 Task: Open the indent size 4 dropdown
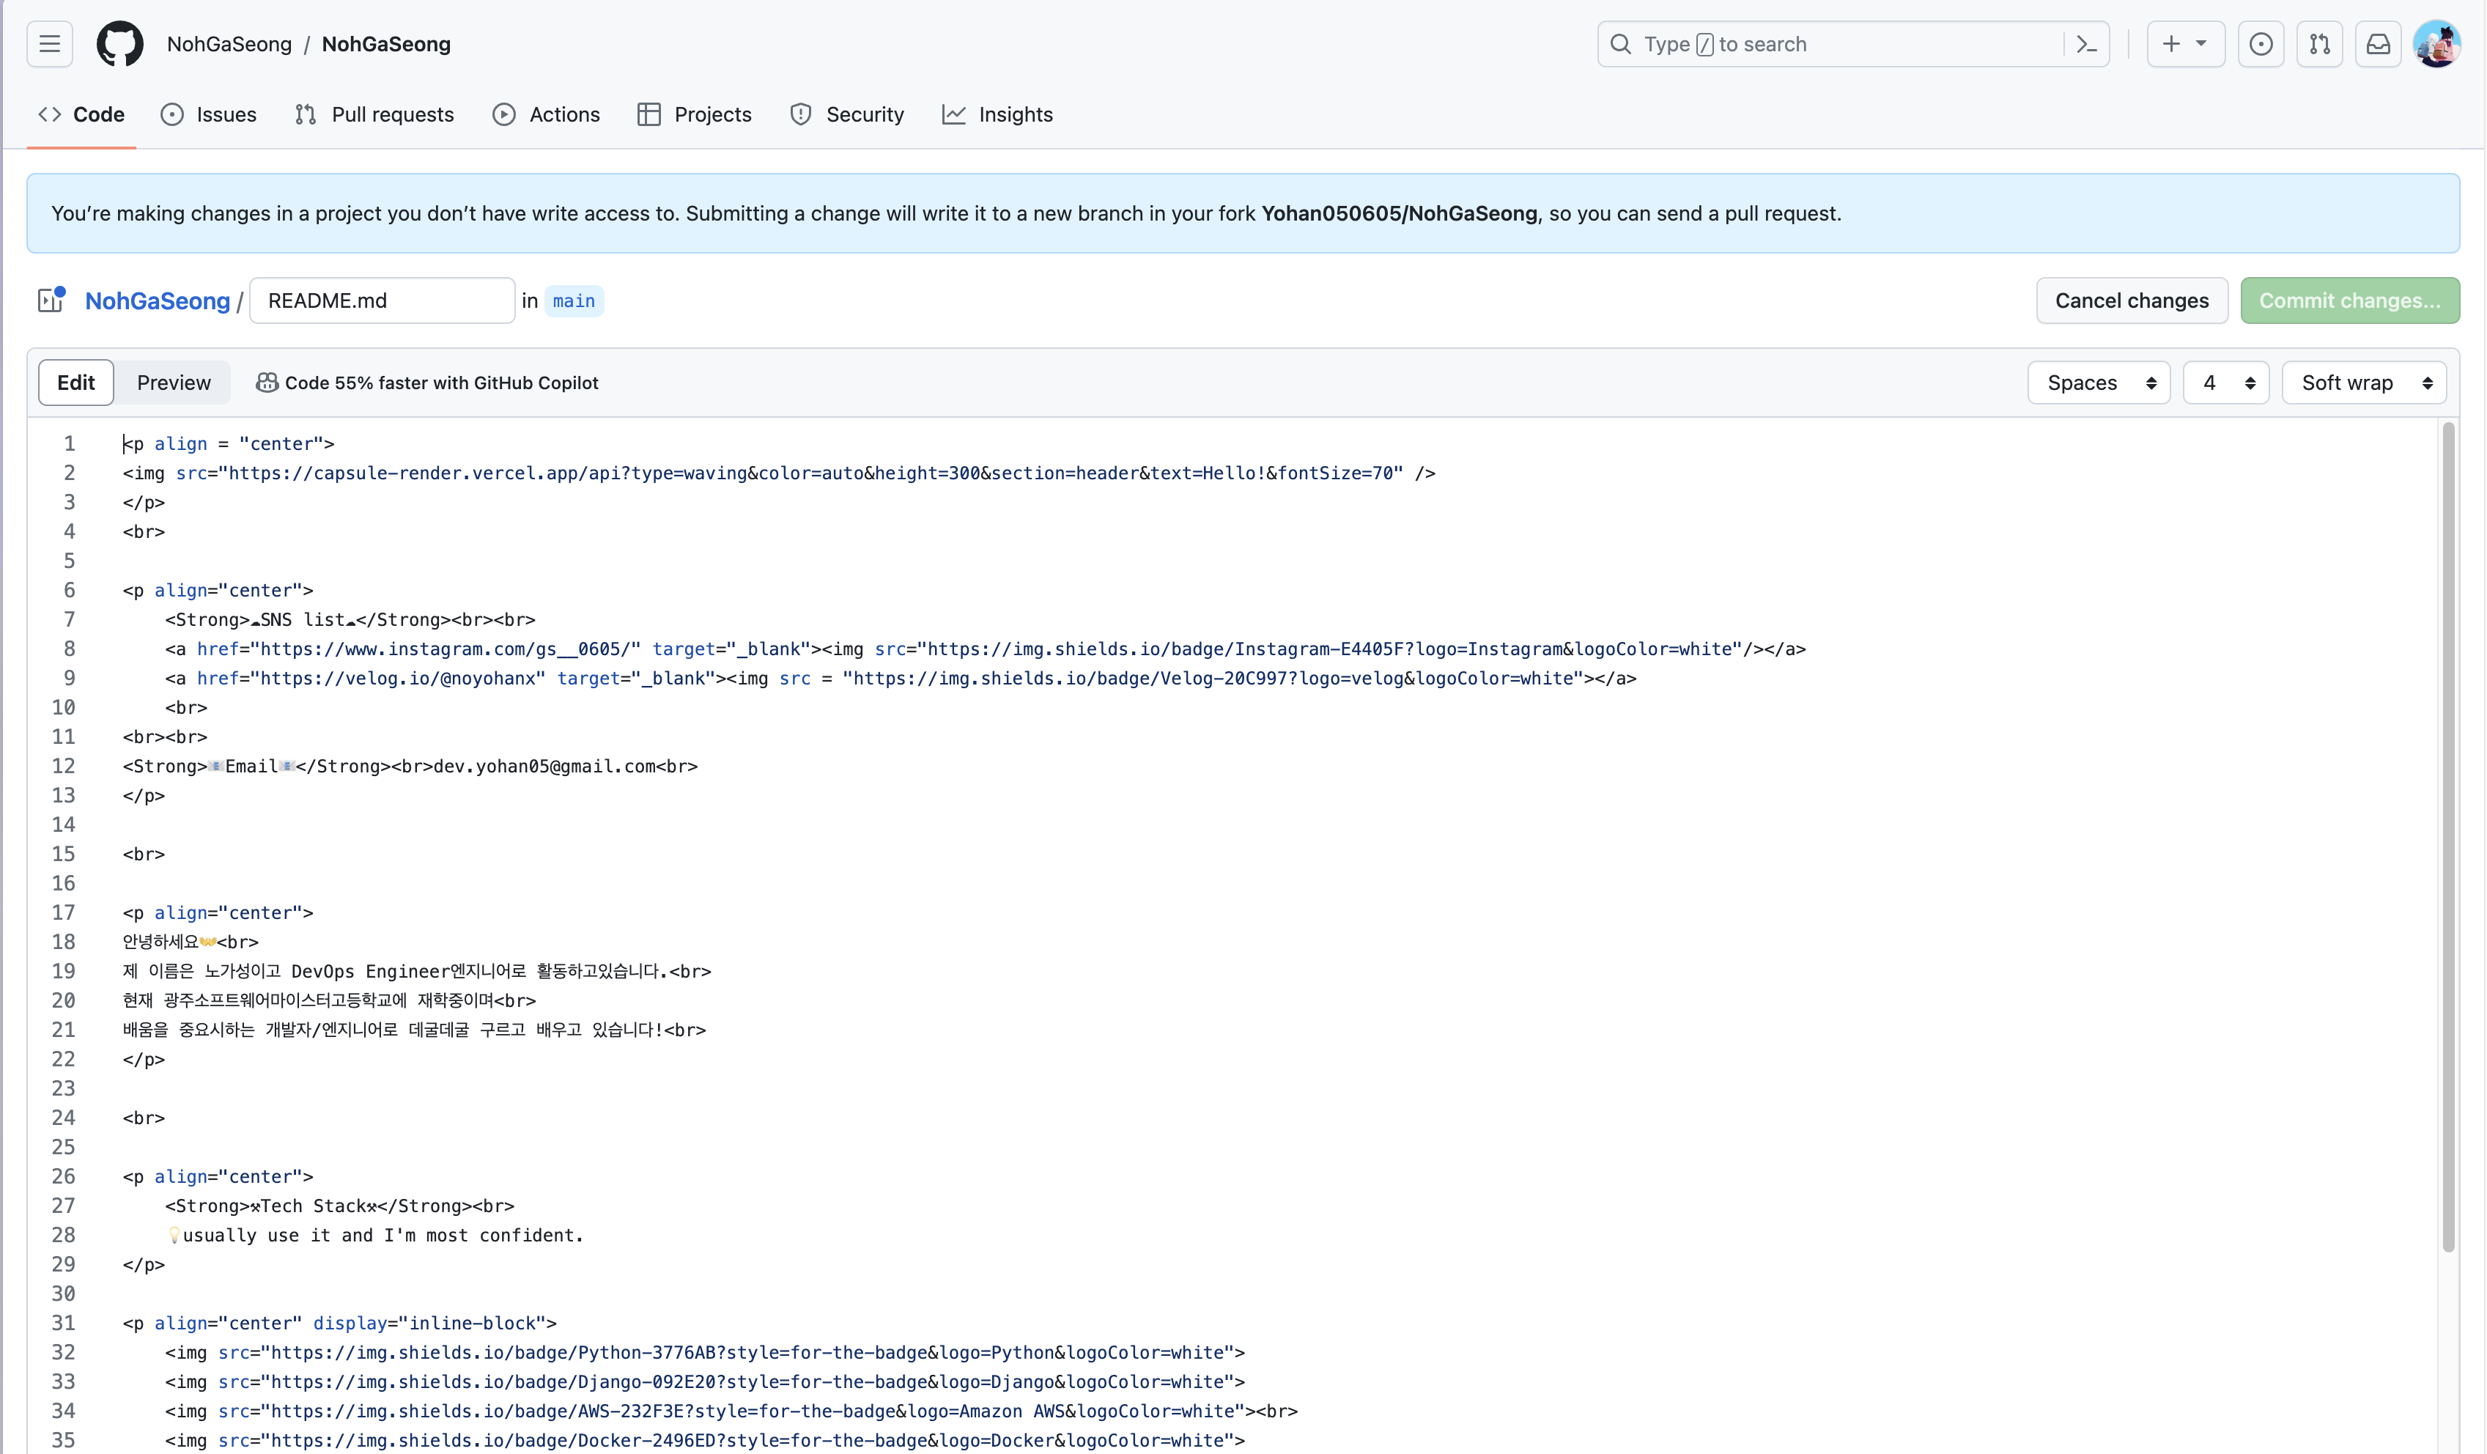[2225, 383]
